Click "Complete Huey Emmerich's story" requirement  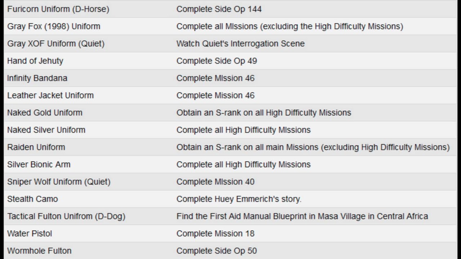(x=239, y=199)
